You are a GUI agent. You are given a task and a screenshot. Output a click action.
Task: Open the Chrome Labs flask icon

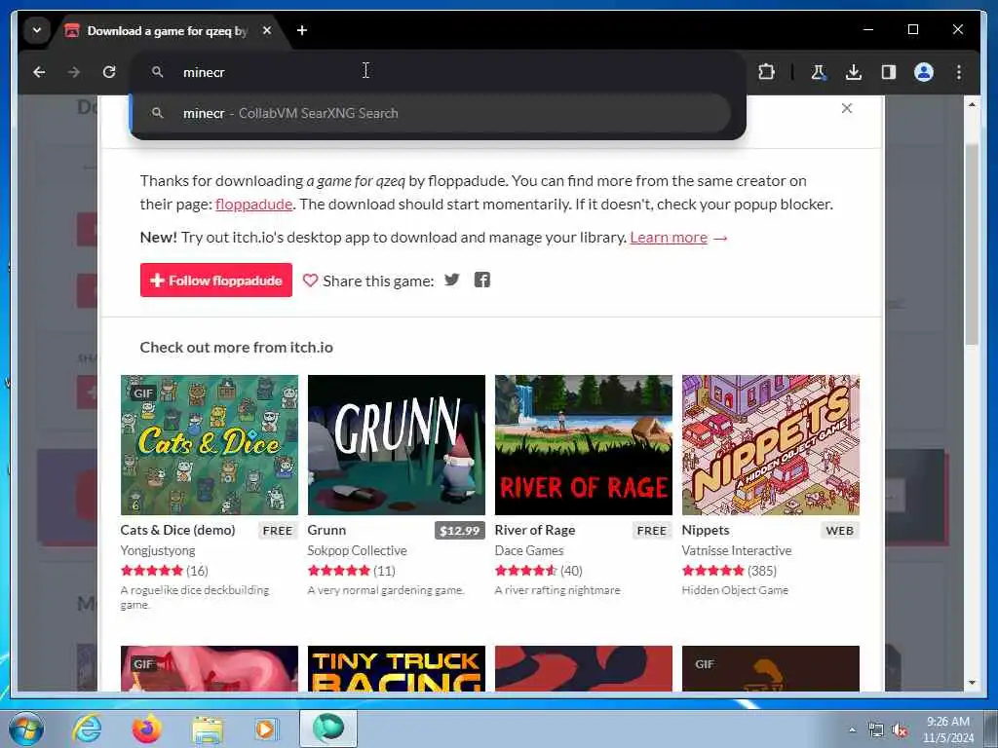click(818, 72)
